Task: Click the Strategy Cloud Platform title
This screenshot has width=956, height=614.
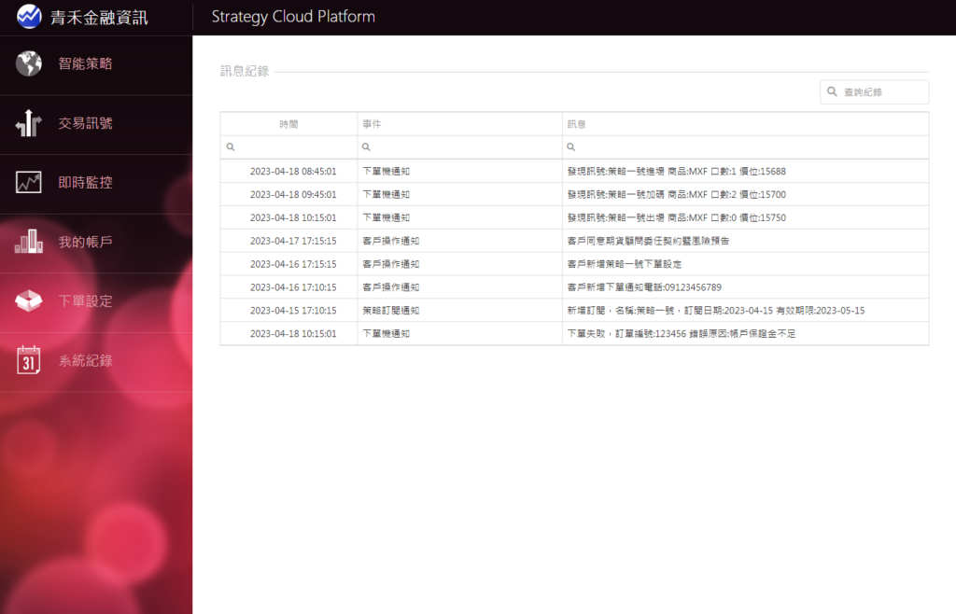Action: coord(293,17)
